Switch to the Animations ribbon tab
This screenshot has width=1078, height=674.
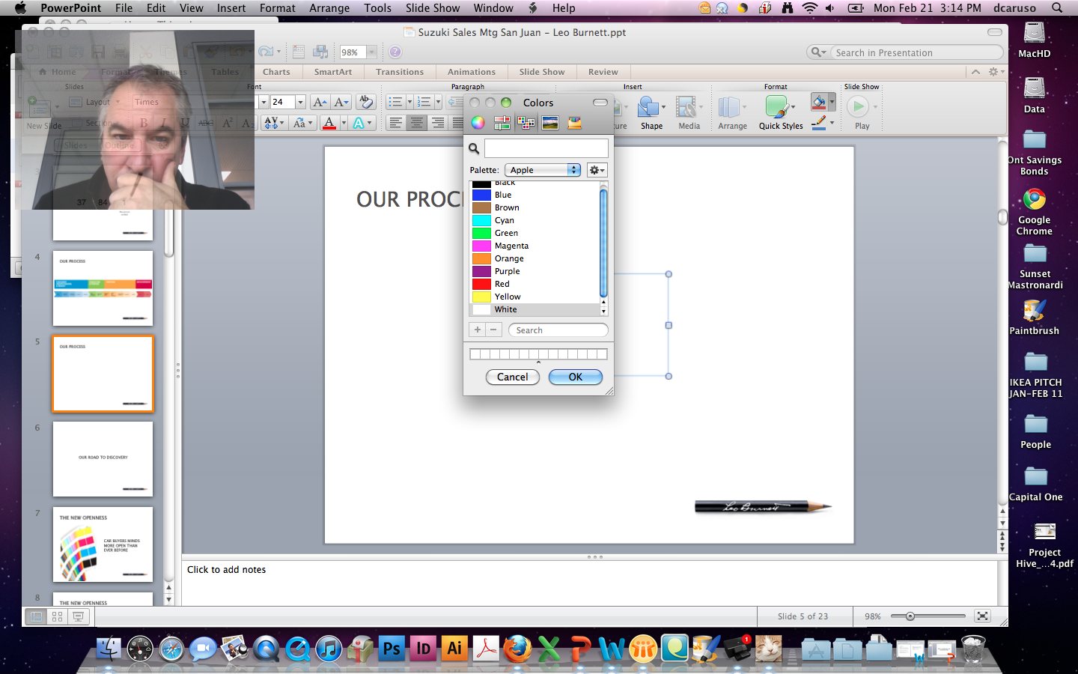point(471,72)
